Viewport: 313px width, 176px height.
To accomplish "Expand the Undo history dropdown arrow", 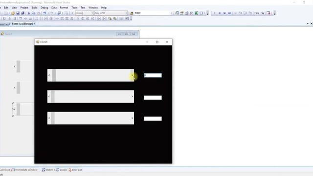I will pos(48,13).
